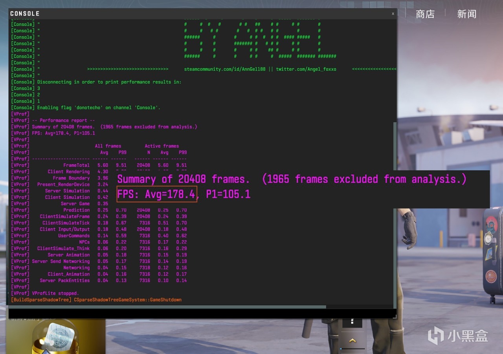Click the "Enabling flag 'donotecho'" line

99,108
